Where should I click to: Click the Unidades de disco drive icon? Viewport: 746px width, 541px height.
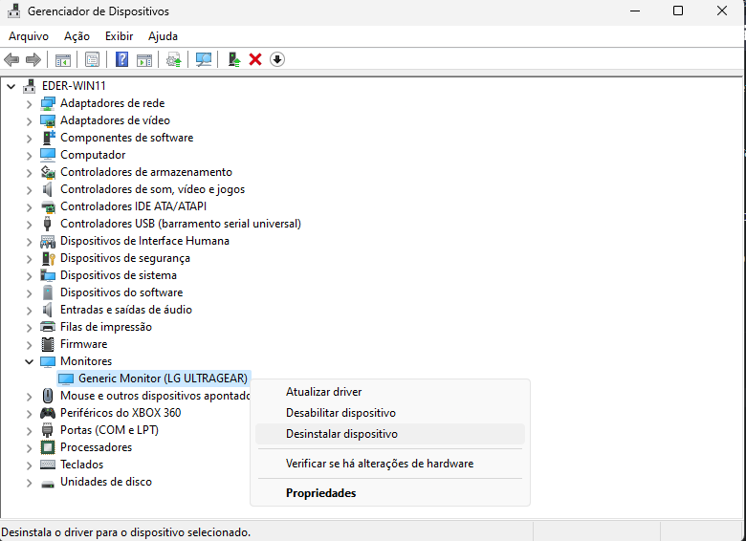pyautogui.click(x=48, y=483)
